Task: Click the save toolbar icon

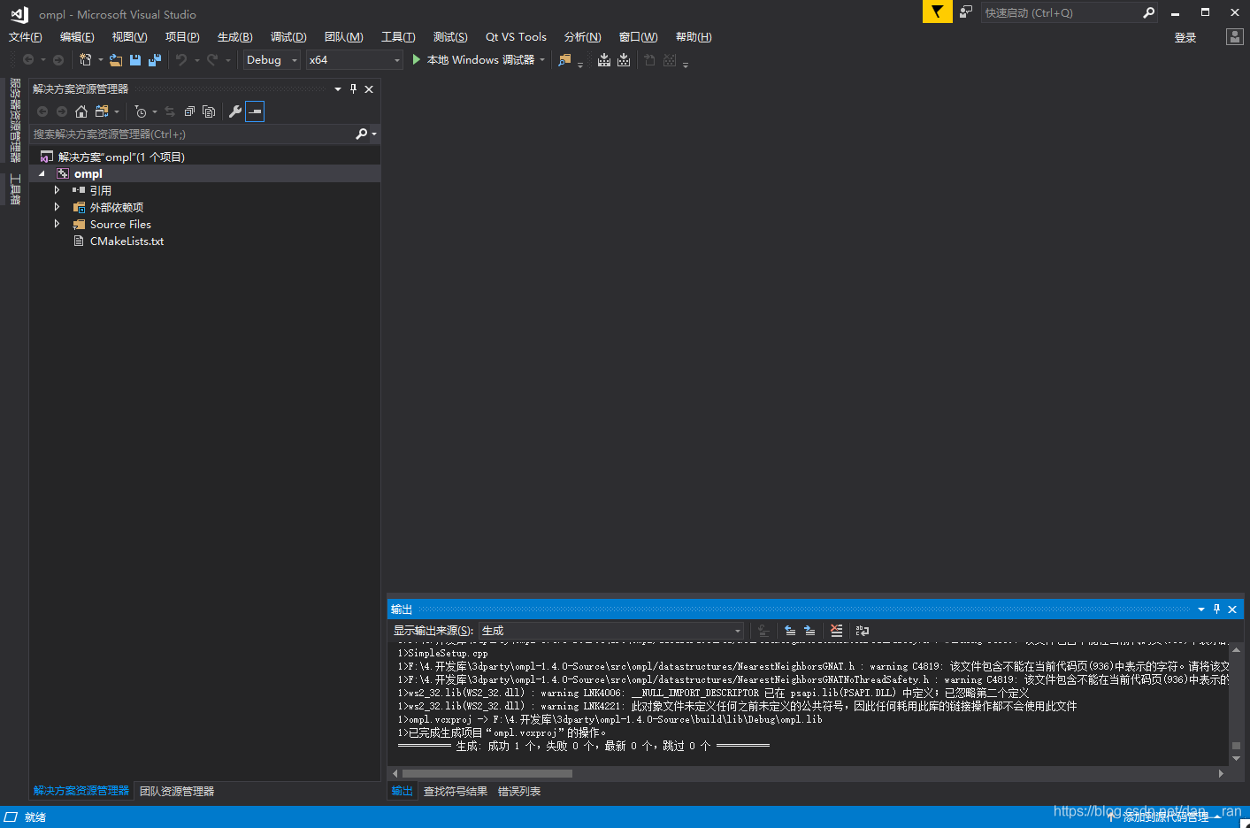Action: tap(135, 59)
